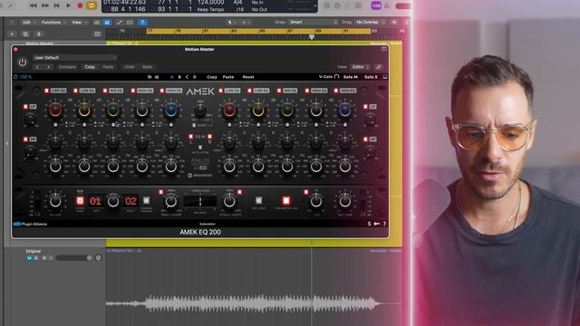Open Logic's Edit menu
Screen dimensions: 580x326
[x=29, y=23]
